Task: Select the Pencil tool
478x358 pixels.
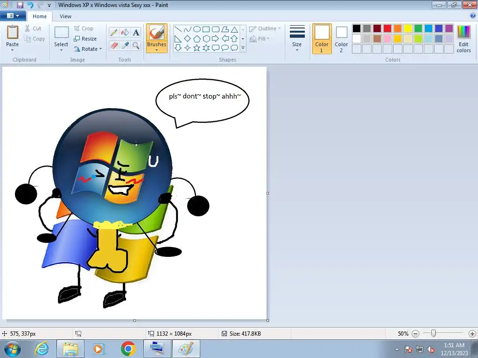Action: tap(114, 32)
